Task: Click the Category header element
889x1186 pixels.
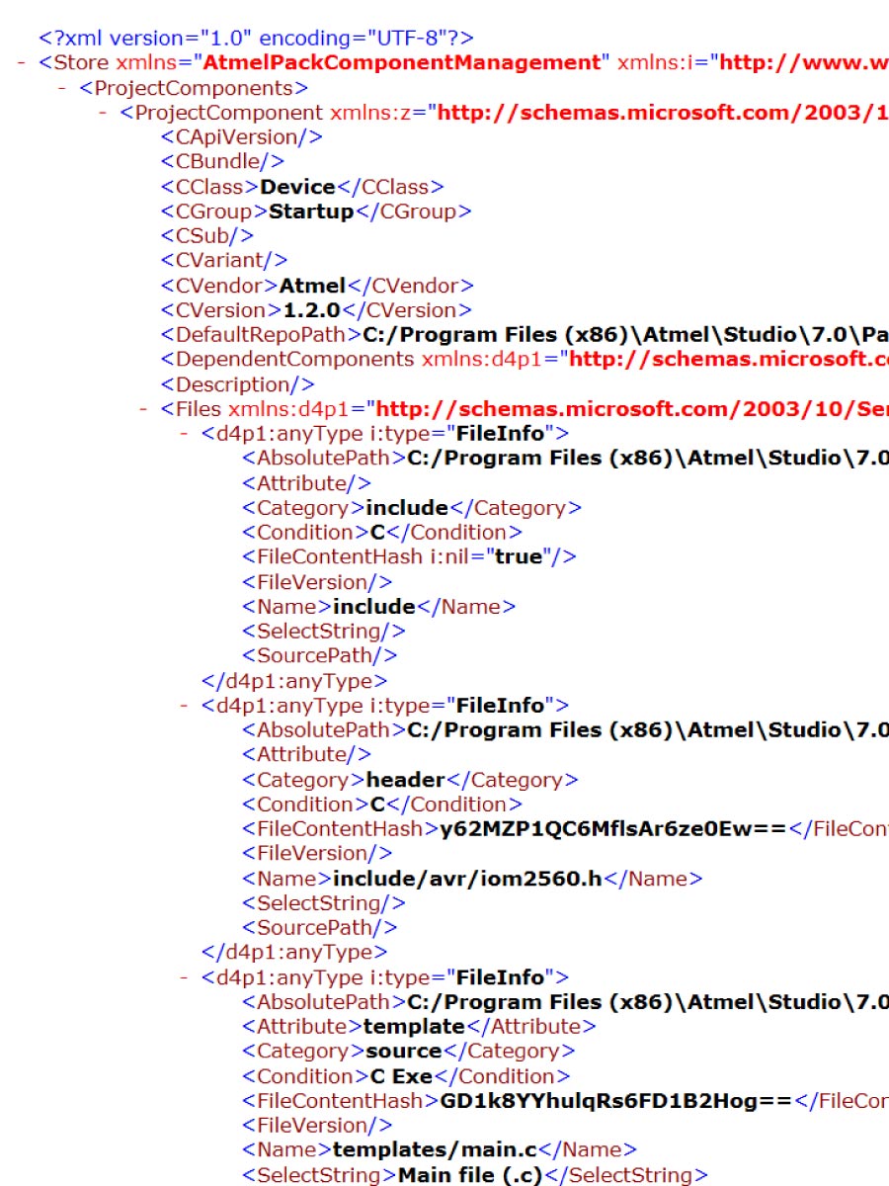Action: (411, 780)
